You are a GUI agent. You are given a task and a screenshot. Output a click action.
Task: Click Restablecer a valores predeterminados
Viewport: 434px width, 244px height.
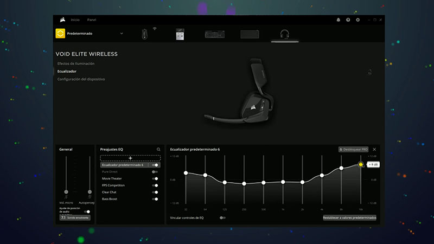[x=349, y=218]
